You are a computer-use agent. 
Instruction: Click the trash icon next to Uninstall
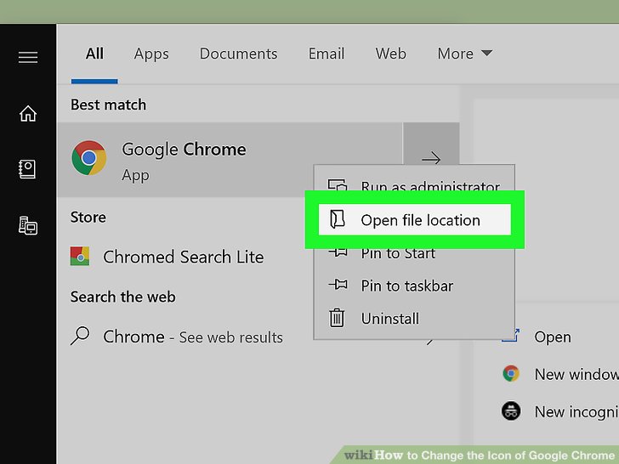click(x=337, y=318)
